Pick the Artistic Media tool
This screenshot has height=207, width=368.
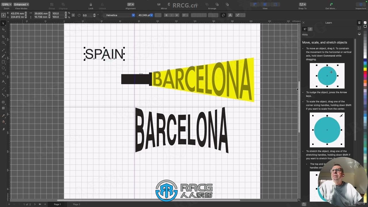coord(3,56)
